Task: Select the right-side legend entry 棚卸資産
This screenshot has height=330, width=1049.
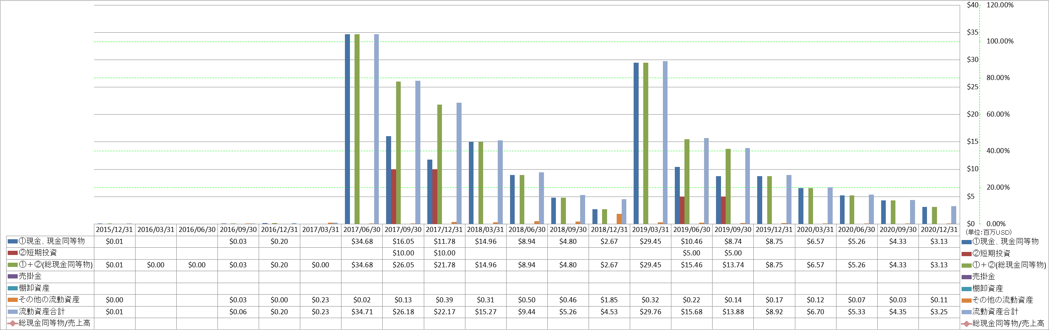Action: [982, 288]
